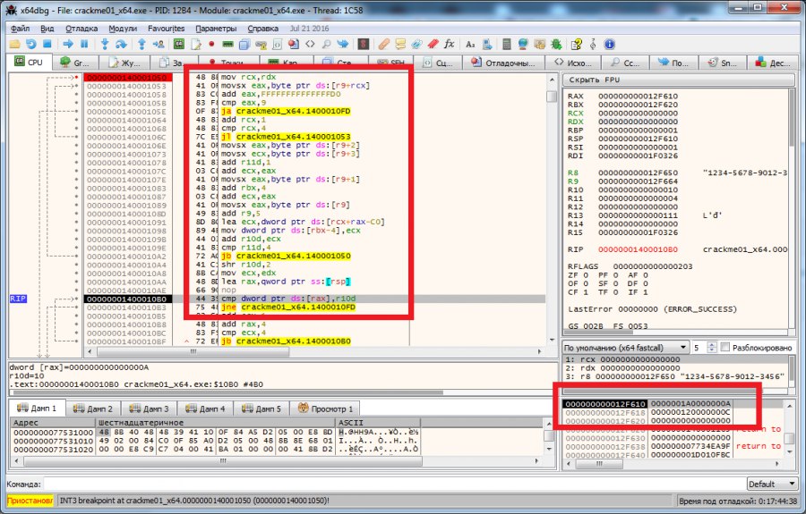
Task: Select the Дамп 5 tab
Action: tap(262, 409)
